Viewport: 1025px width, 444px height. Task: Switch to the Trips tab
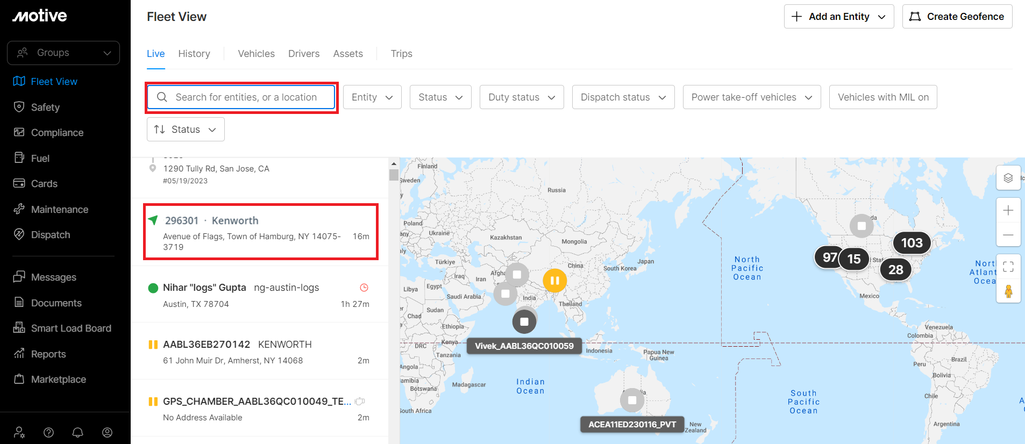pyautogui.click(x=401, y=54)
